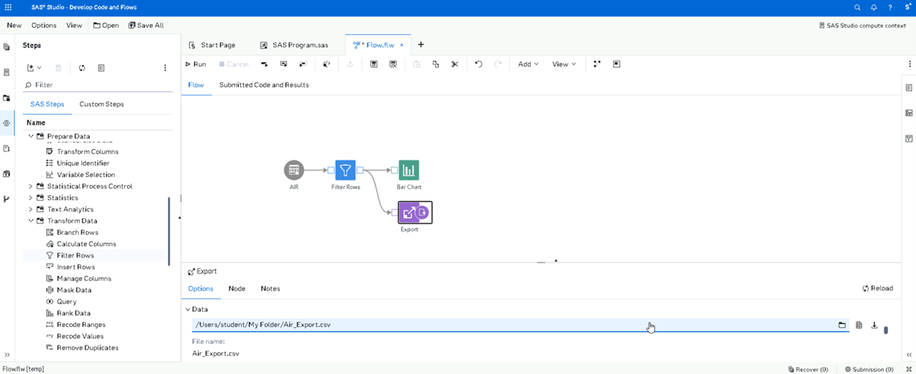This screenshot has height=374, width=916.
Task: Open the applications grid menu
Action: click(x=8, y=7)
